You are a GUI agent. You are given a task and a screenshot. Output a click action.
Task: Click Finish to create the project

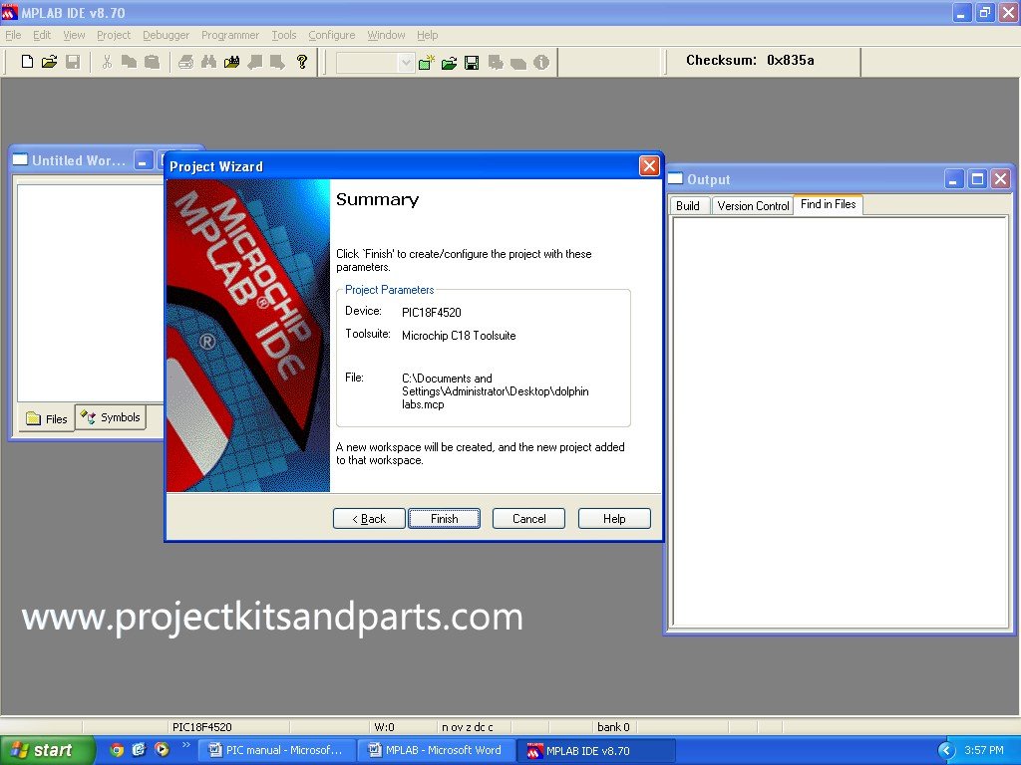click(444, 519)
